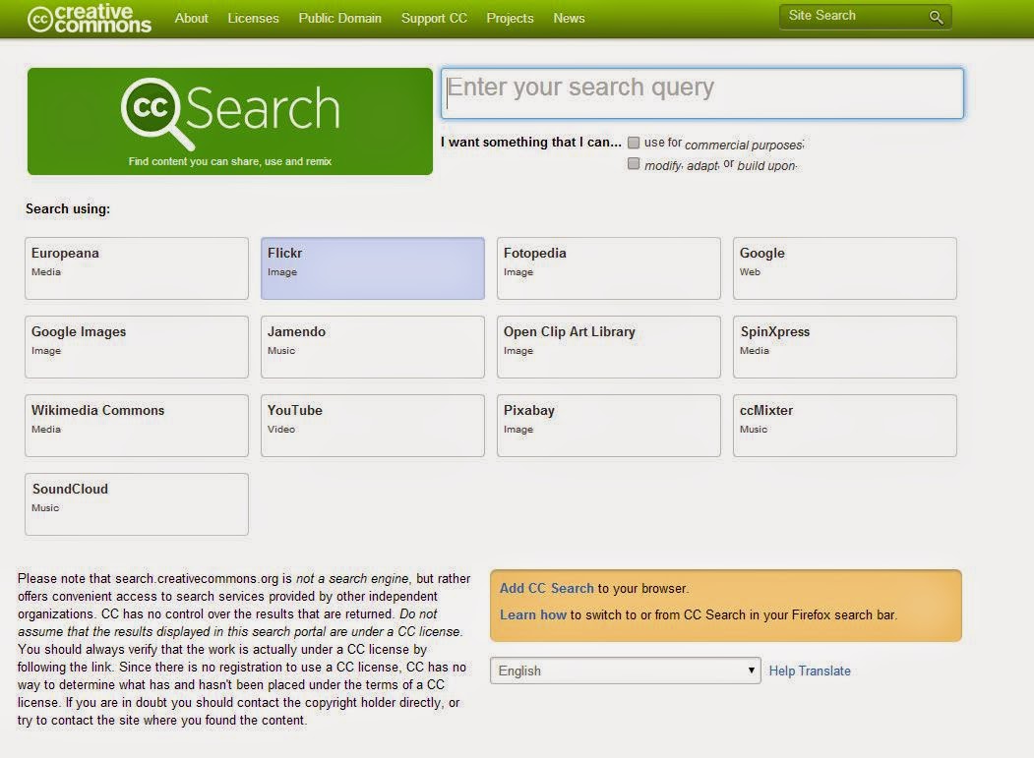Select Pixabay image search
Screen dimensions: 1034x758
(609, 425)
